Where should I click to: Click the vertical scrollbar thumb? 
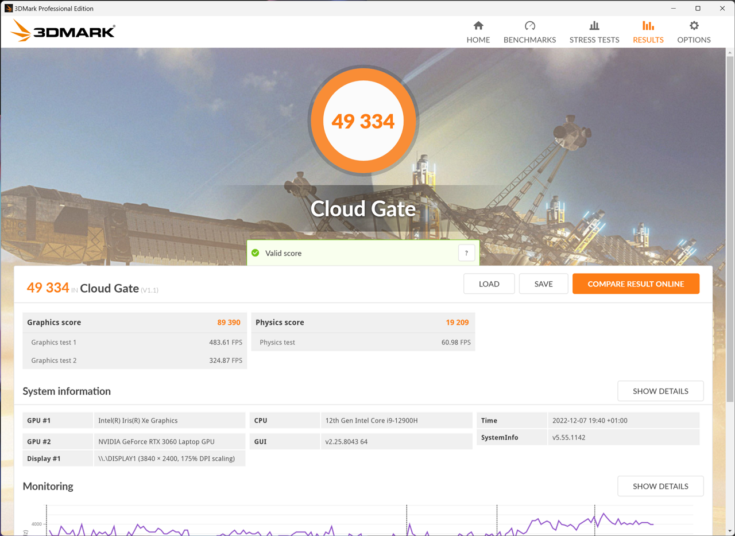click(x=730, y=230)
